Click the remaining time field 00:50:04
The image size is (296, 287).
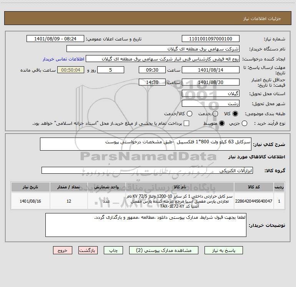(x=71, y=70)
